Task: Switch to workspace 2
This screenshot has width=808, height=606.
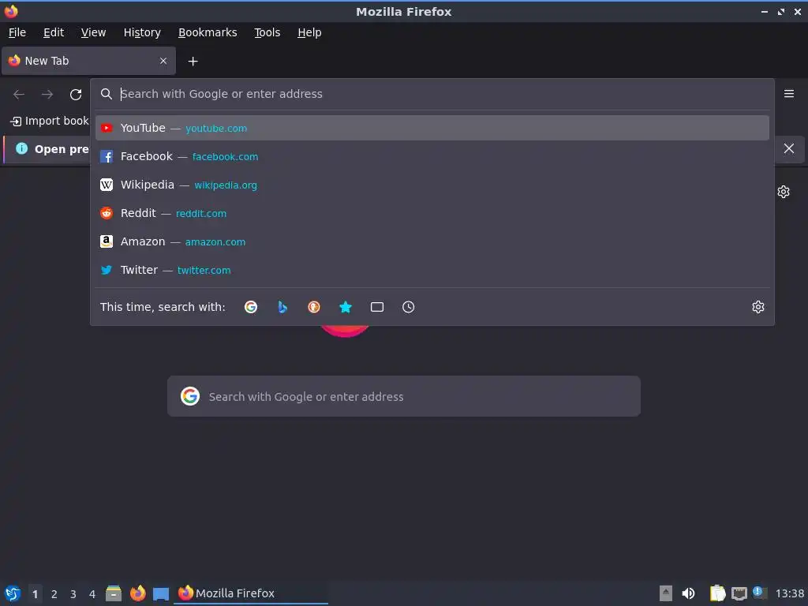Action: tap(54, 594)
